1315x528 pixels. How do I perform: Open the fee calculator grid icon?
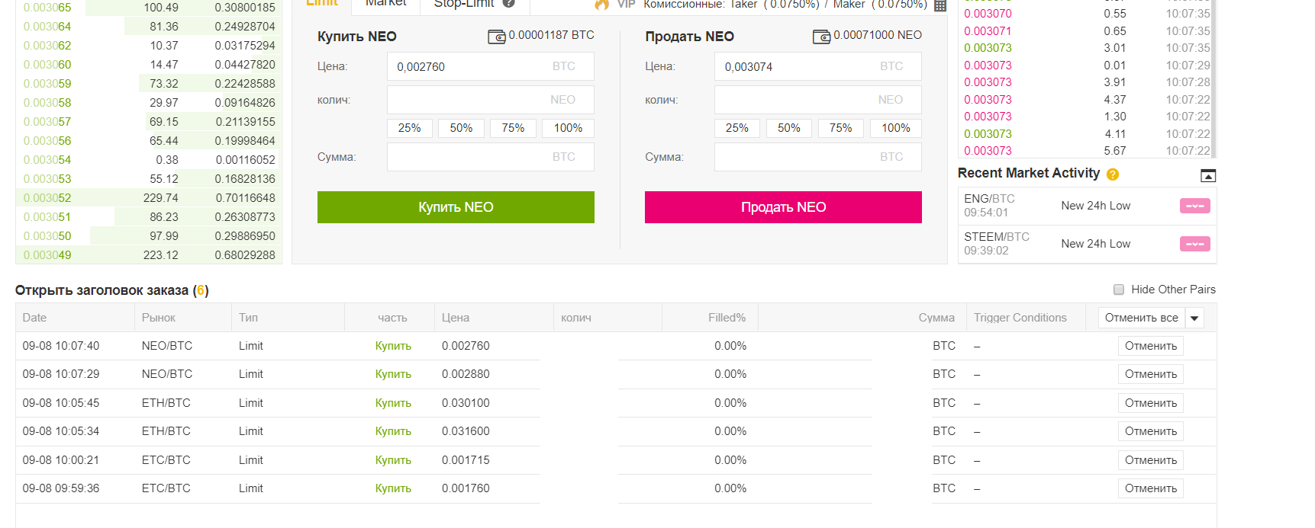pos(940,5)
